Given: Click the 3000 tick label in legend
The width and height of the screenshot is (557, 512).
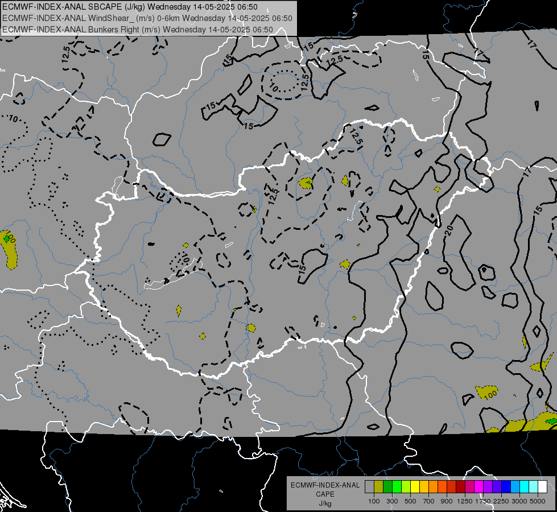Looking at the screenshot, I should click(x=519, y=501).
